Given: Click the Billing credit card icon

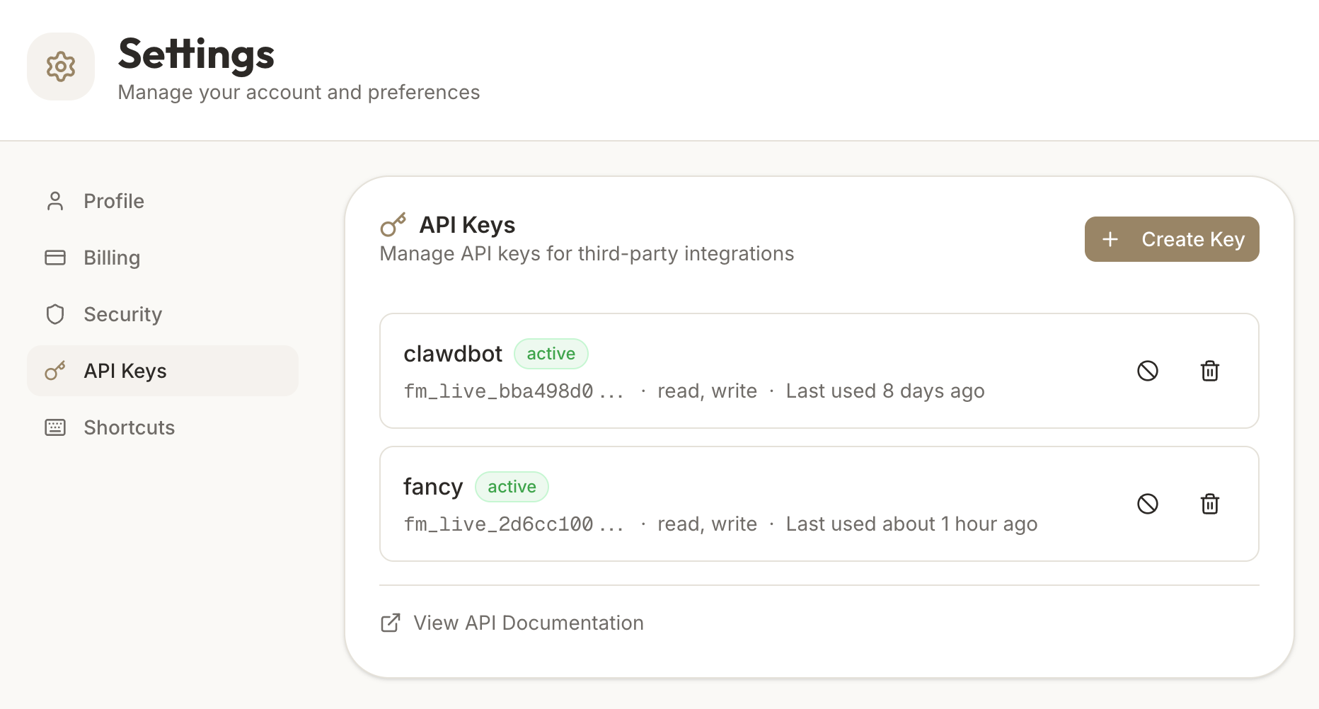Looking at the screenshot, I should pyautogui.click(x=55, y=258).
